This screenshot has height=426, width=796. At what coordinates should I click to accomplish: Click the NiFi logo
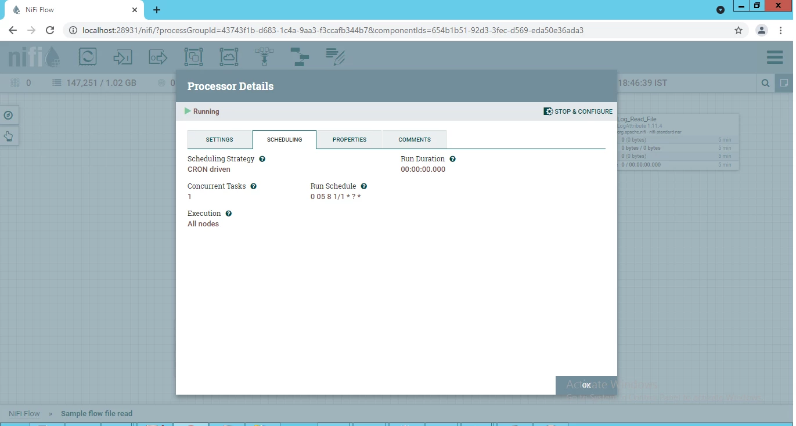tap(34, 57)
